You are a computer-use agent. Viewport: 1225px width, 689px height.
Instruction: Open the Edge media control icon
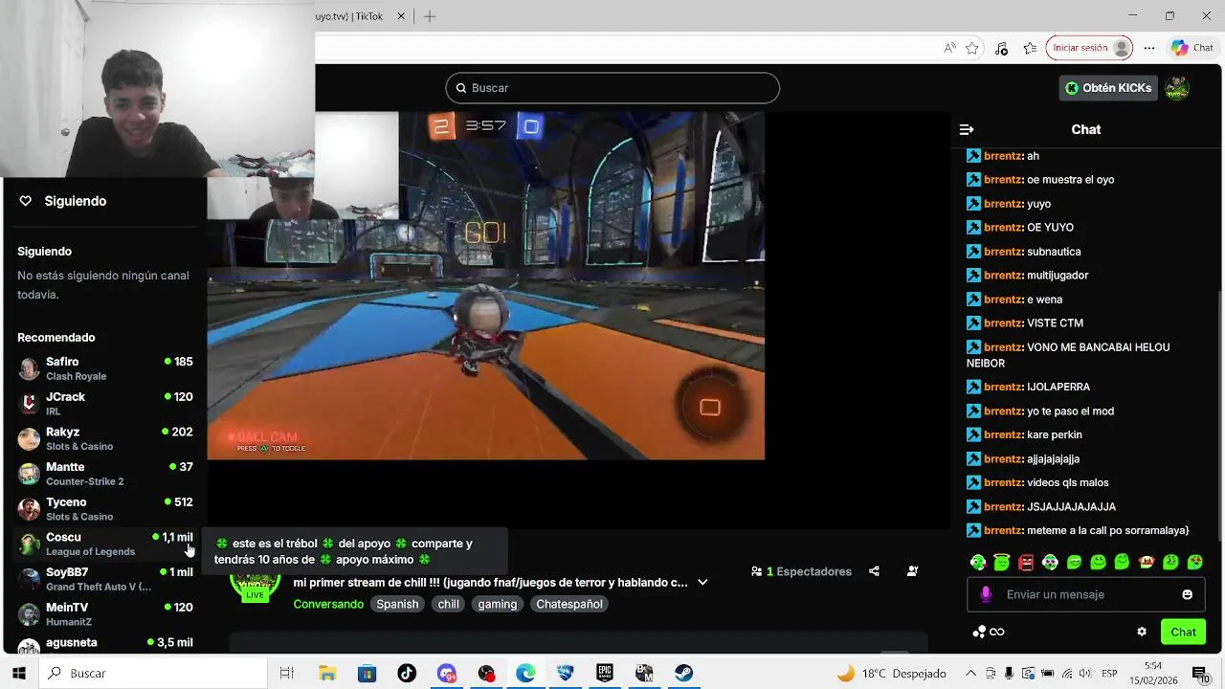click(x=1001, y=48)
